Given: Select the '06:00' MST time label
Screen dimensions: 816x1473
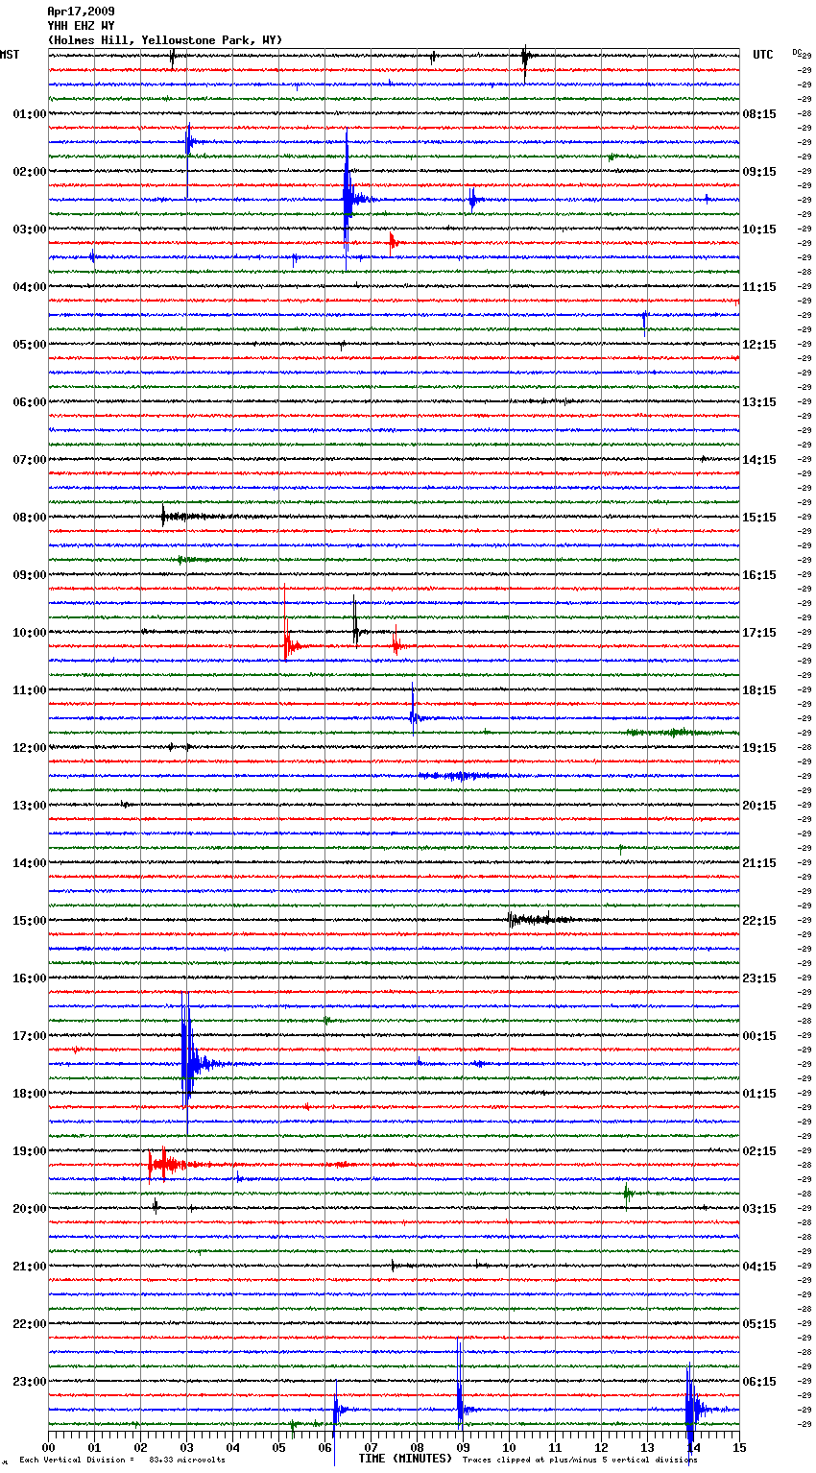Looking at the screenshot, I should 30,402.
